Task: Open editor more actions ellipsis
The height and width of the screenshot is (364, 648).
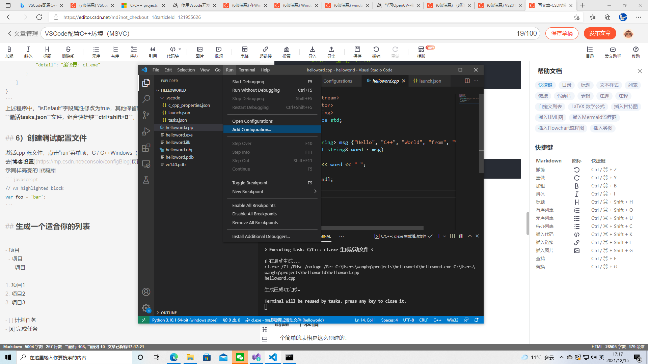Action: [476, 81]
